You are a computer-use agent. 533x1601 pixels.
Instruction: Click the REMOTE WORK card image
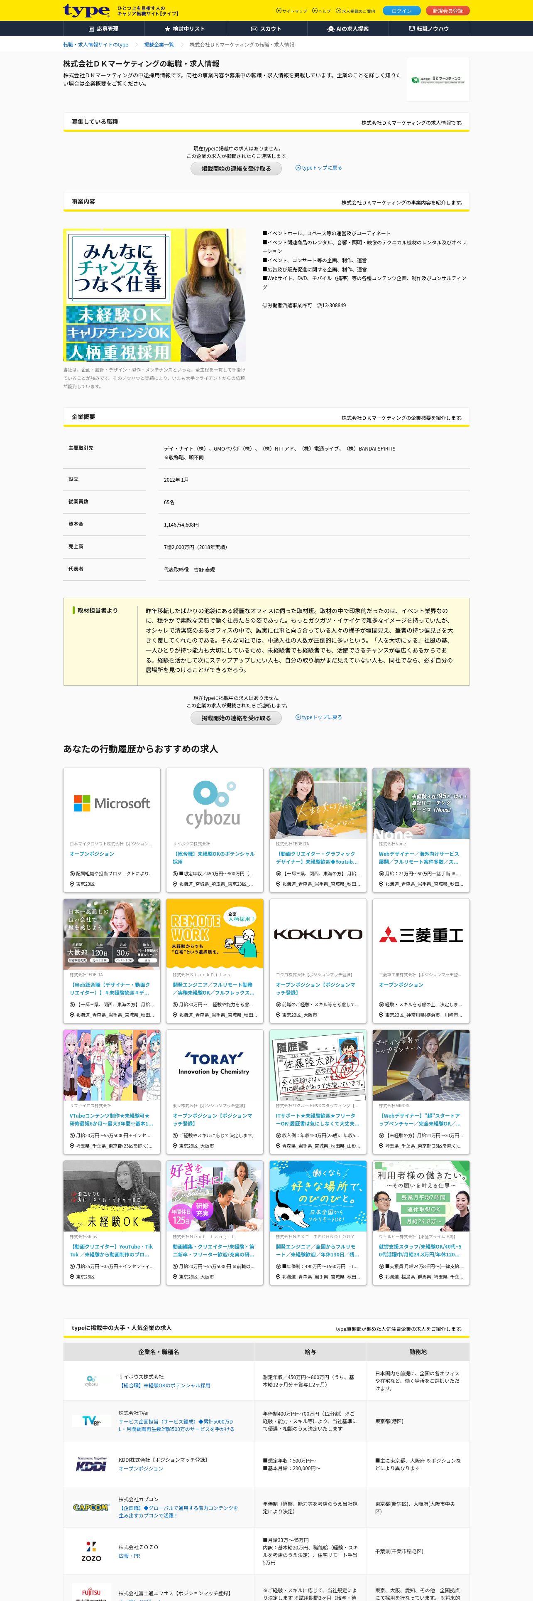pos(215,934)
